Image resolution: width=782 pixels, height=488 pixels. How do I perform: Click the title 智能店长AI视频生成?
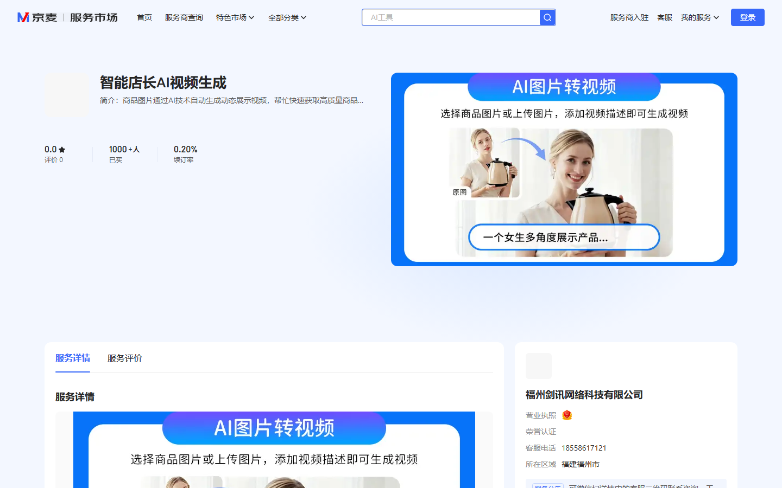(163, 82)
